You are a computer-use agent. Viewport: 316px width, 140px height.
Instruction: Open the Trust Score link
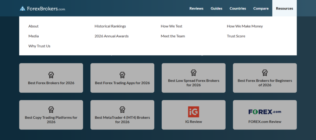(236, 36)
